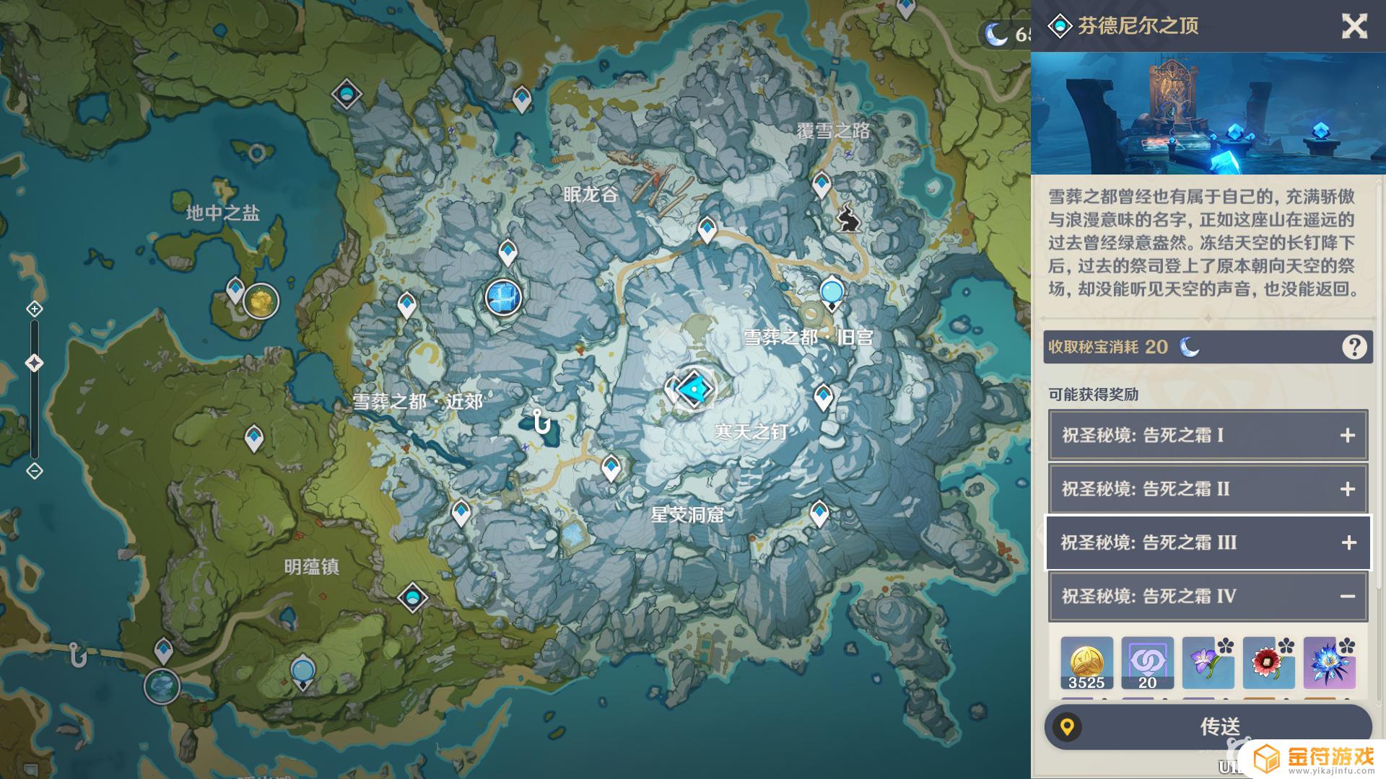This screenshot has width=1386, height=779.
Task: Click the map zoom slider handle
Action: (x=34, y=362)
